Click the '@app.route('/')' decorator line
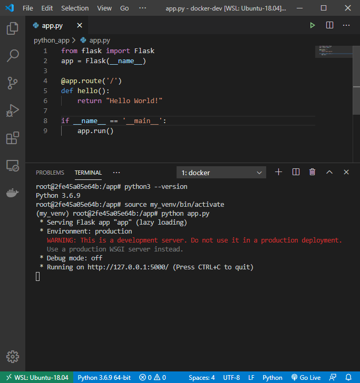The width and height of the screenshot is (360, 383). (91, 80)
